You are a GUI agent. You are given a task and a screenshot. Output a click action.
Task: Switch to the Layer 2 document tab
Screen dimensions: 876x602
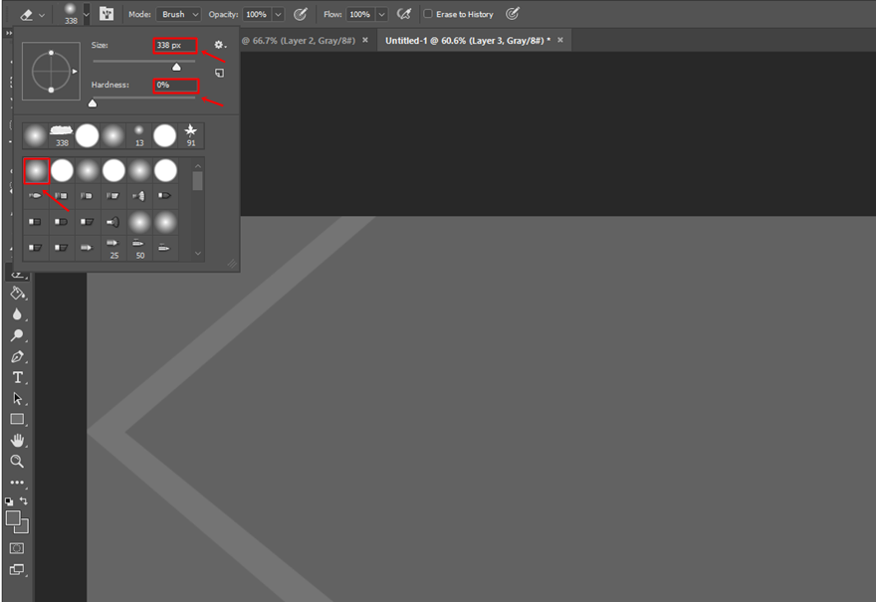coord(299,40)
